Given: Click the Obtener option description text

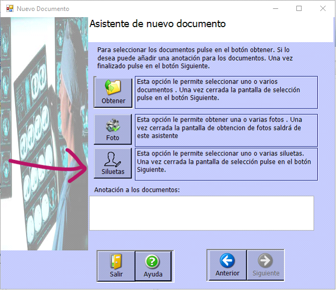Looking at the screenshot, I should pos(226,90).
